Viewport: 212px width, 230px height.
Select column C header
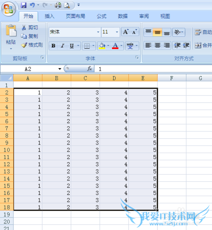pos(85,78)
